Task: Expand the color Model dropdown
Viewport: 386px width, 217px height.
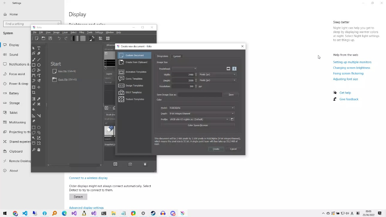Action: 201,108
